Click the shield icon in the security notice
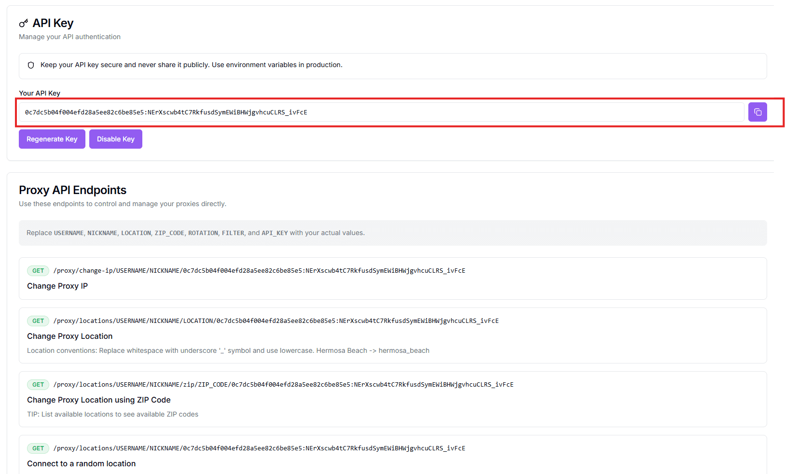Viewport: 785px width, 474px height. (x=31, y=65)
